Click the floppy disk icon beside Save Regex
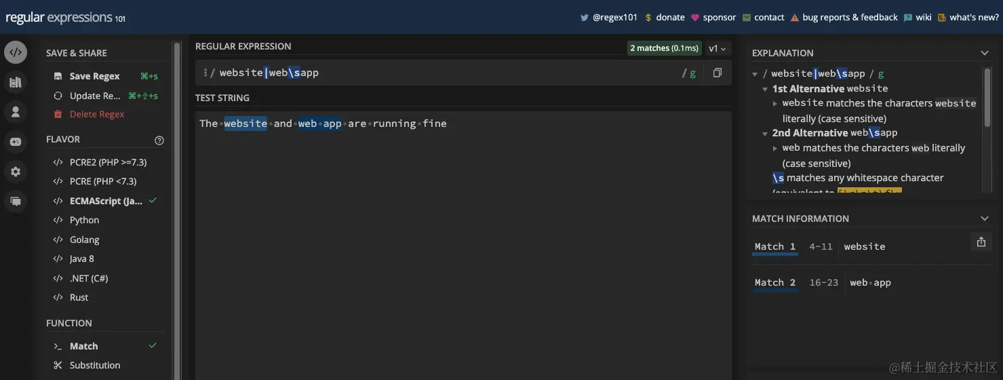 tap(58, 77)
